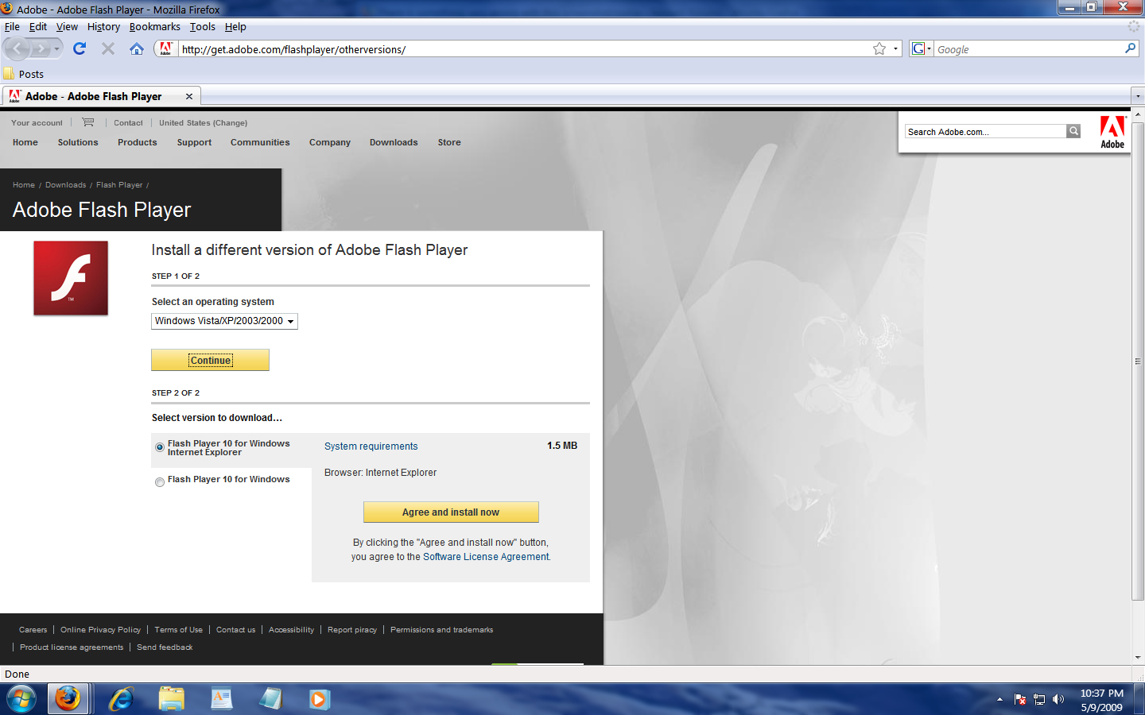Click the yellow Continue button
1145x715 pixels.
pyautogui.click(x=210, y=360)
